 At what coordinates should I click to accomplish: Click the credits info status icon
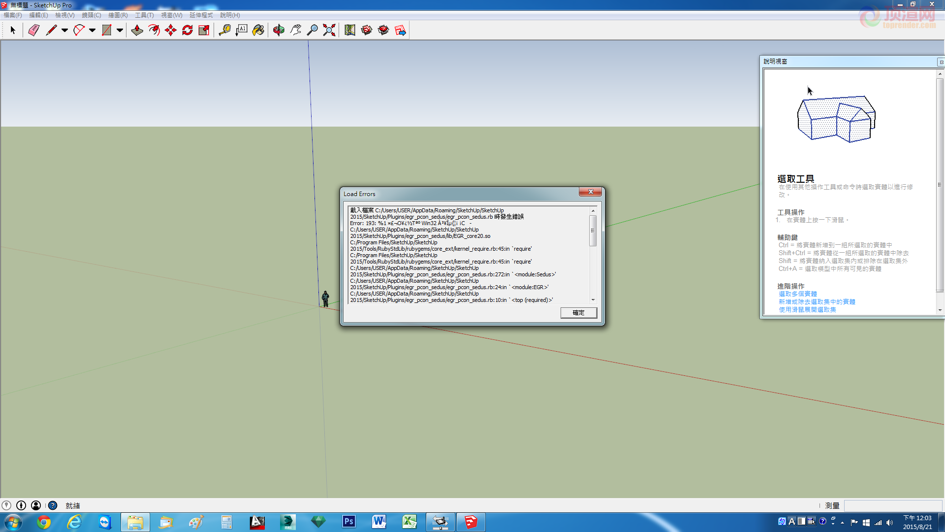(x=21, y=505)
